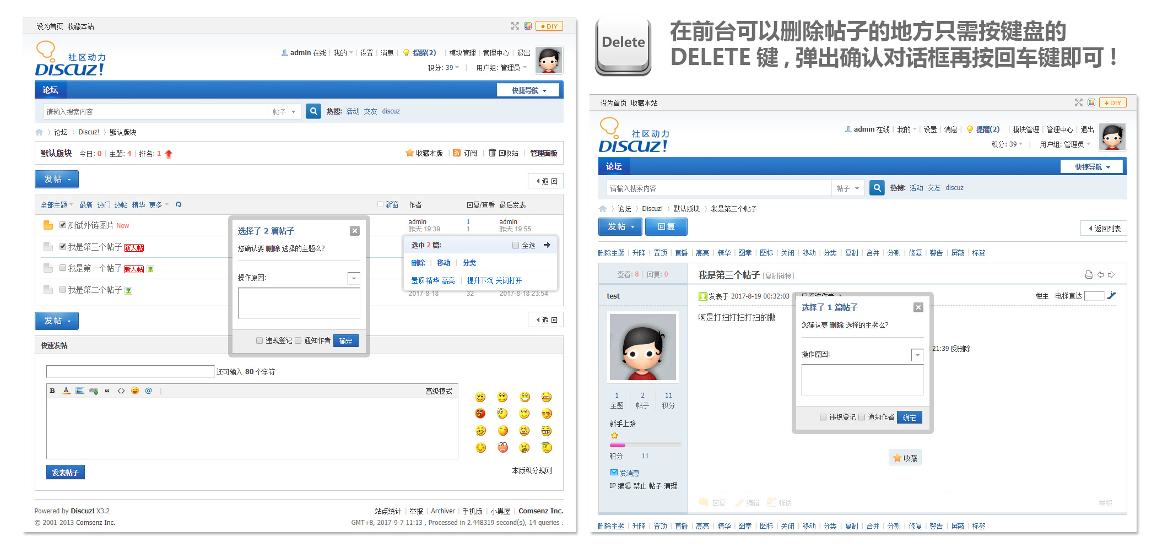This screenshot has width=1157, height=553.
Task: Uncheck the 我是第三个帖子 thread checkbox
Action: (63, 247)
